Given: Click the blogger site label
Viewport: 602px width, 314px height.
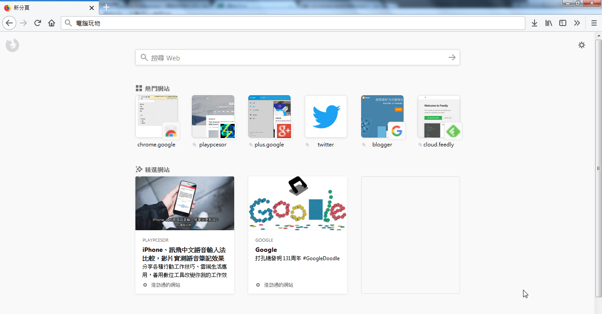Looking at the screenshot, I should [382, 145].
